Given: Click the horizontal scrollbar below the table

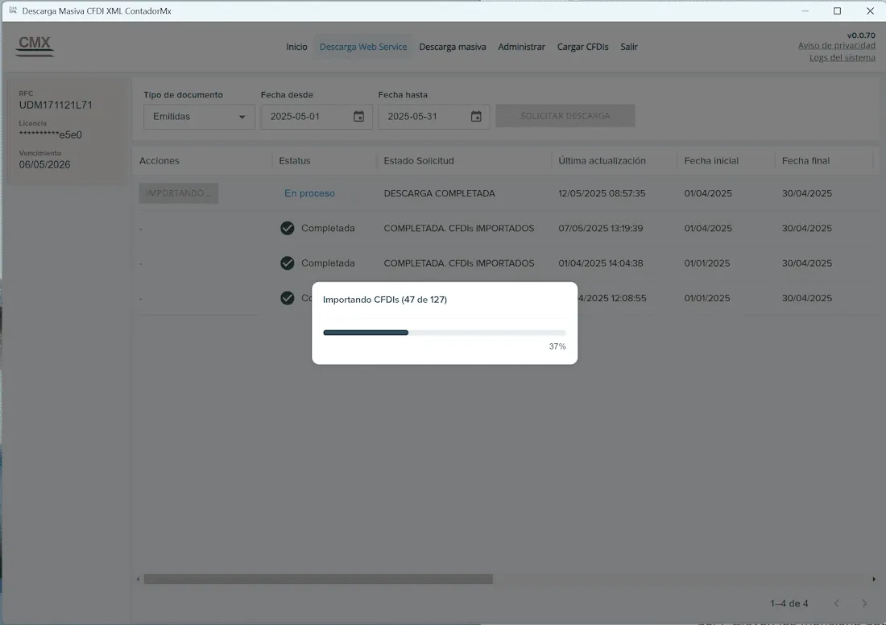Looking at the screenshot, I should point(318,578).
